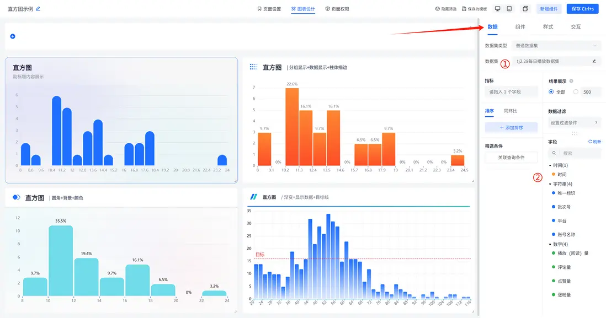This screenshot has width=606, height=318.
Task: Click the pencil icon in 数据集 field
Action: [x=594, y=61]
